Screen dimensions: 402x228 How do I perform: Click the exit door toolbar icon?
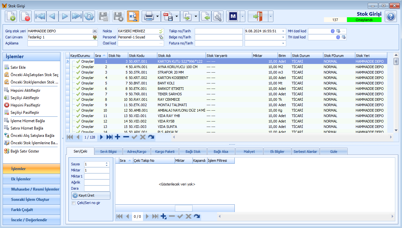258,16
